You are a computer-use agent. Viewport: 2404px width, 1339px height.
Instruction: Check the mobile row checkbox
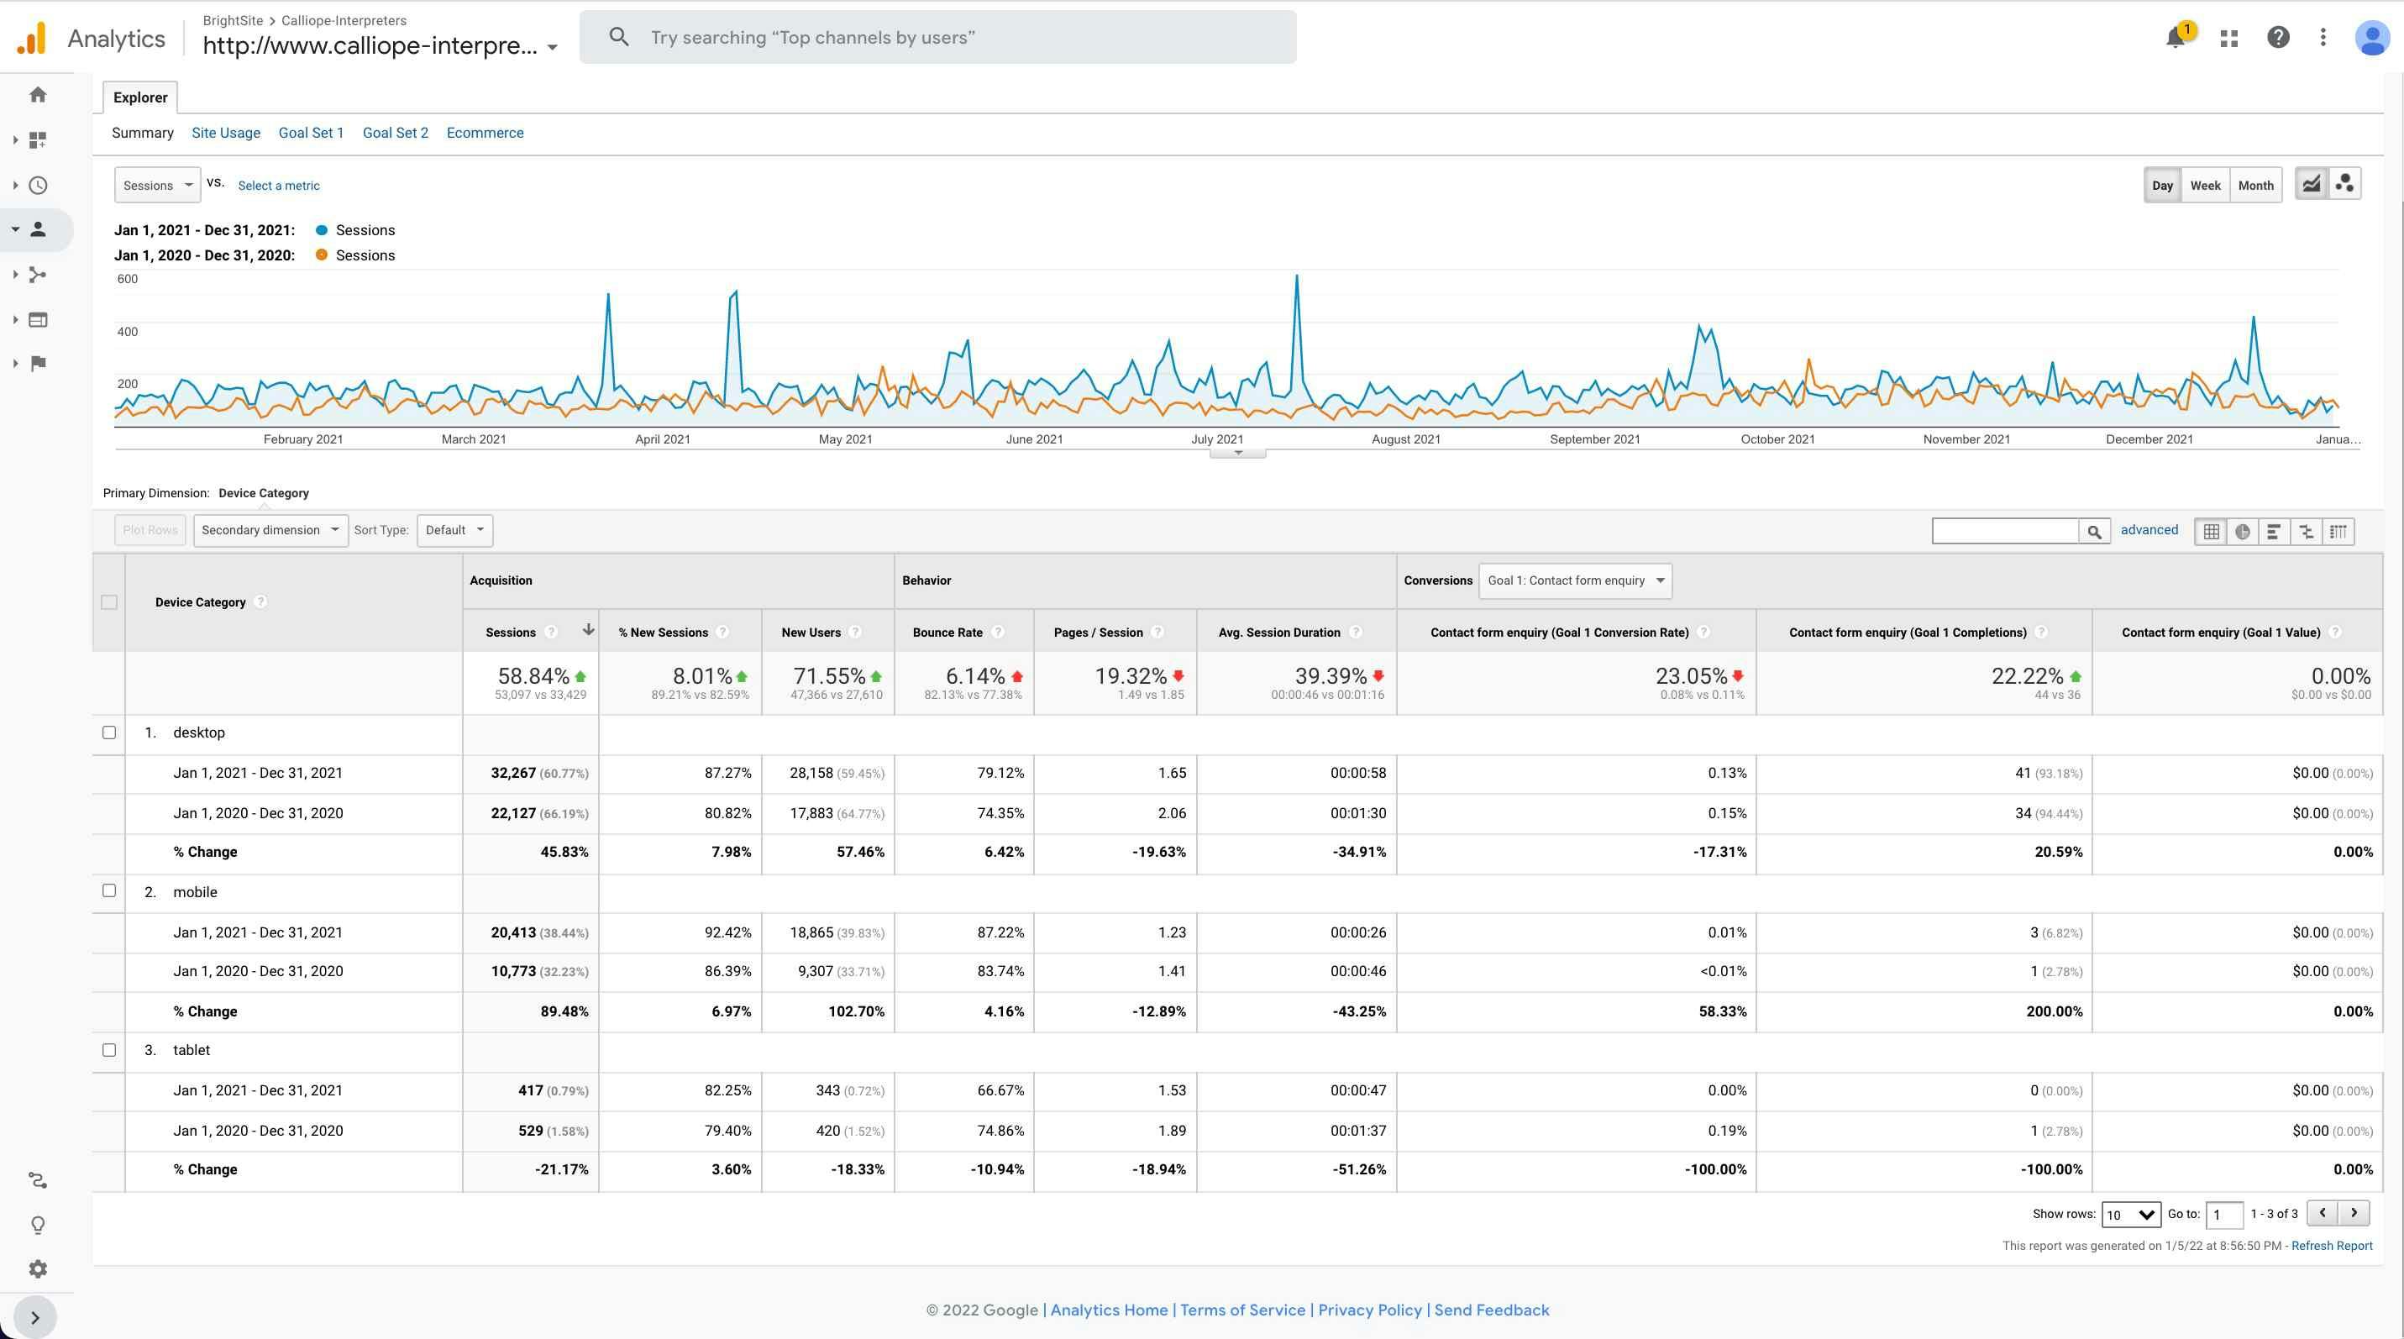pyautogui.click(x=109, y=891)
